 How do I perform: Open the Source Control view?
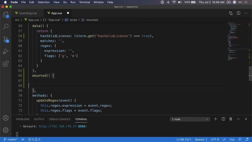tap(6, 39)
